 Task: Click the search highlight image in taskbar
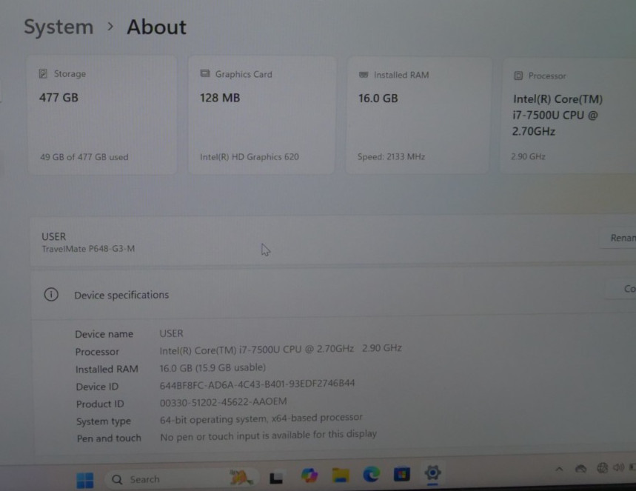[x=241, y=477]
